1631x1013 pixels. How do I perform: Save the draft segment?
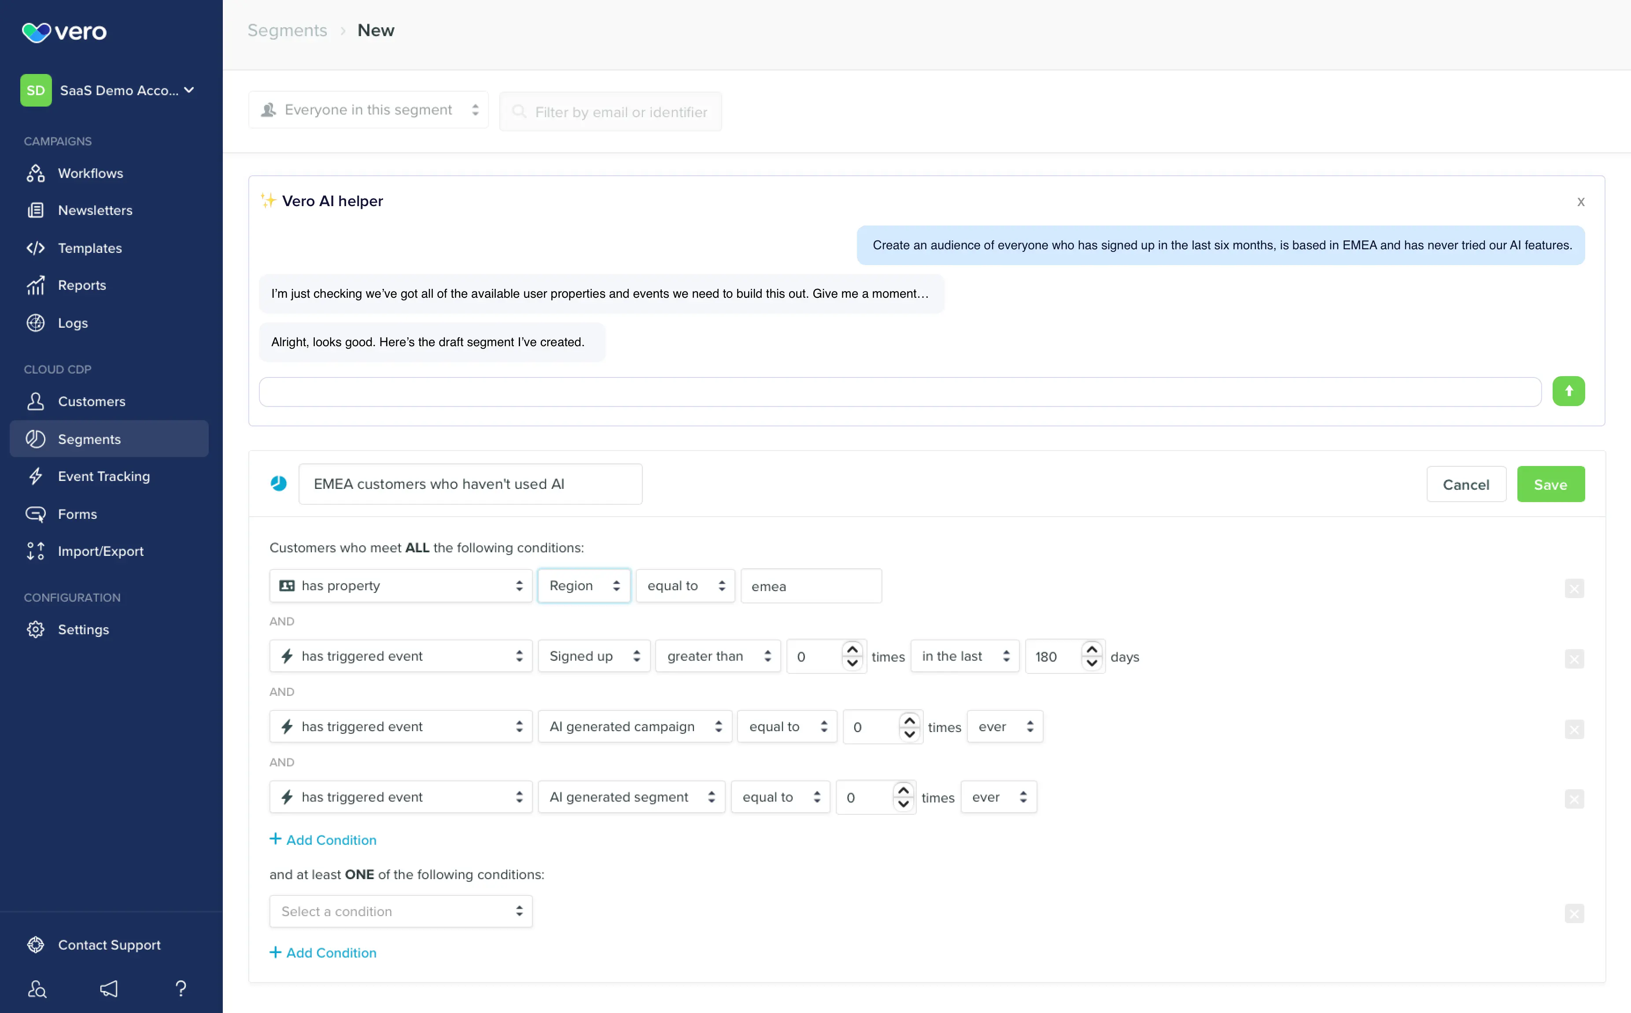[x=1550, y=484]
